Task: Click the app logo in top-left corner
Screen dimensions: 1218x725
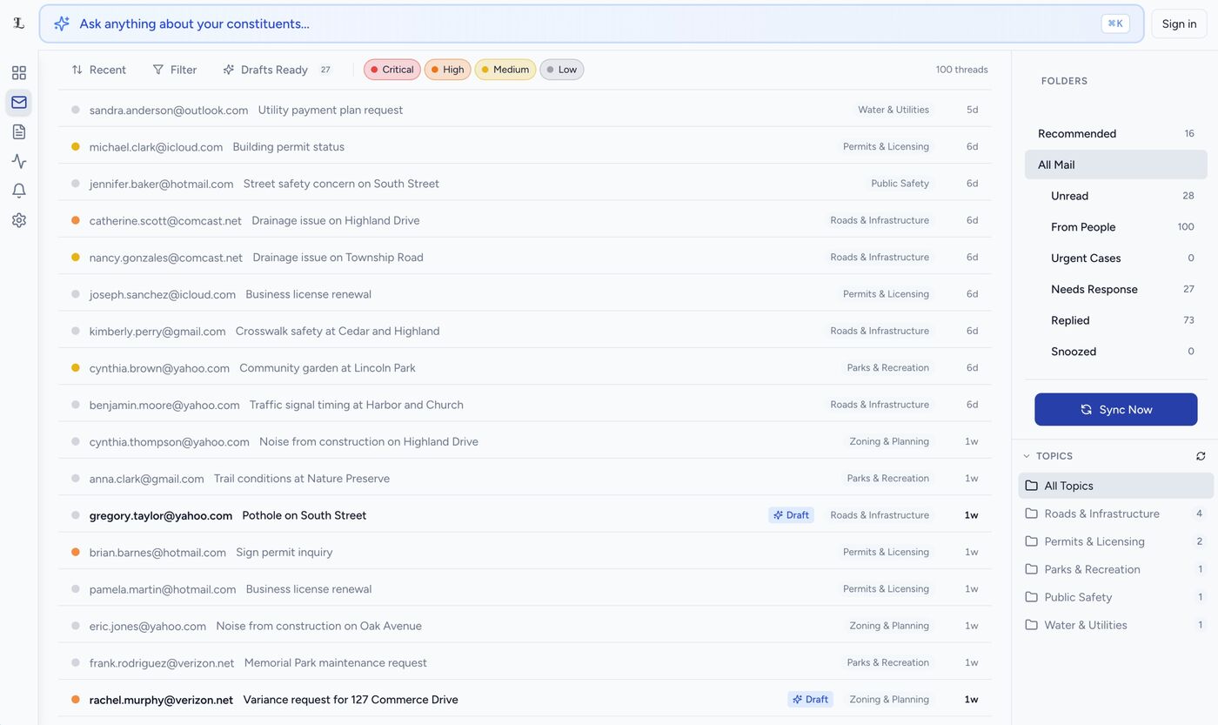Action: pos(19,23)
